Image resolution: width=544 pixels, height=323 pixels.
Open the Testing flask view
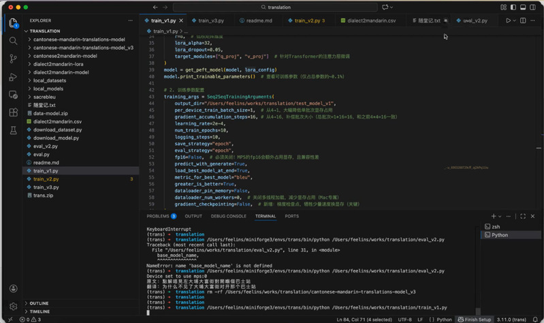[x=13, y=129]
